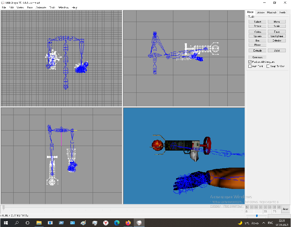Enable the Auto Tool checkbox
Image resolution: width=291 pixels, height=227 pixels.
pos(250,66)
